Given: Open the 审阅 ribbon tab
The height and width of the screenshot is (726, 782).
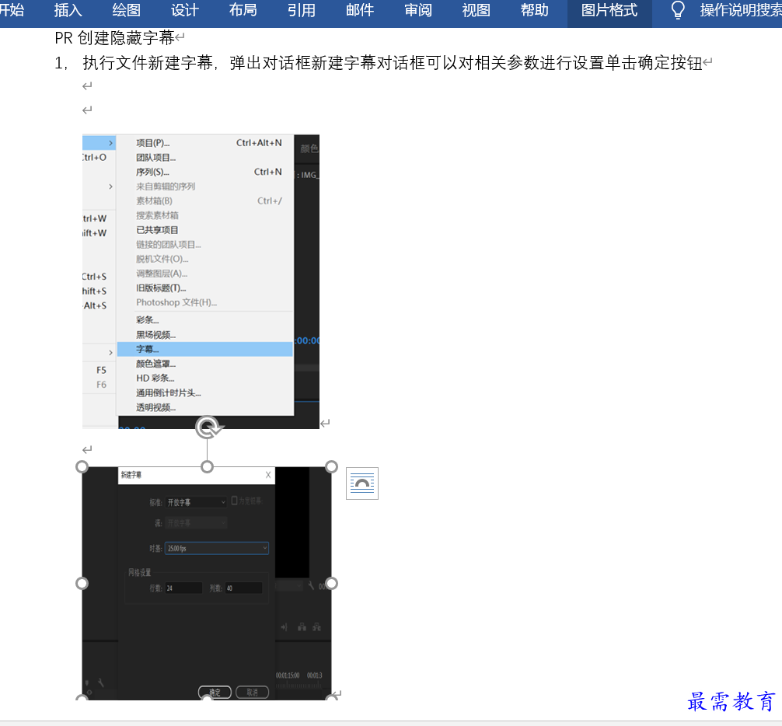Looking at the screenshot, I should (418, 10).
